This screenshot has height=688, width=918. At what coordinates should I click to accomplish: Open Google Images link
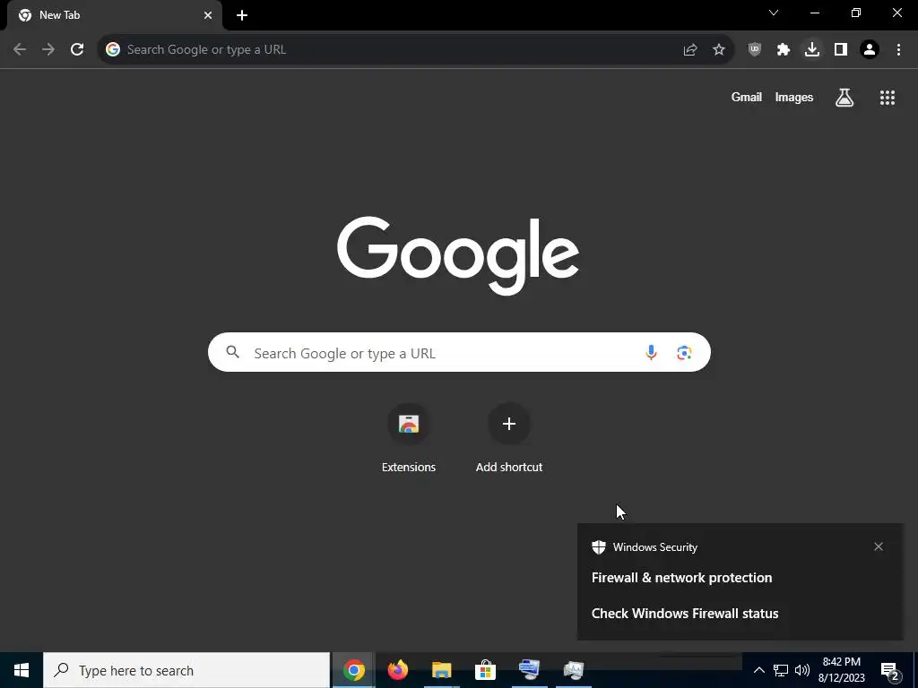pyautogui.click(x=794, y=98)
